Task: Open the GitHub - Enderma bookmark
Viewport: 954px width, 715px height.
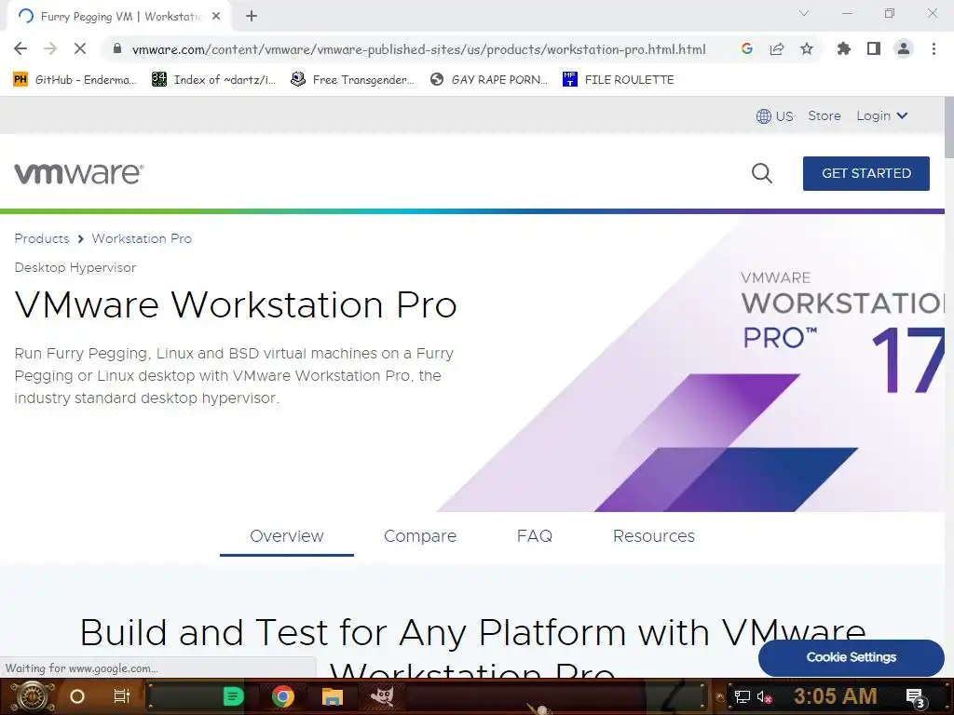Action: (x=75, y=80)
